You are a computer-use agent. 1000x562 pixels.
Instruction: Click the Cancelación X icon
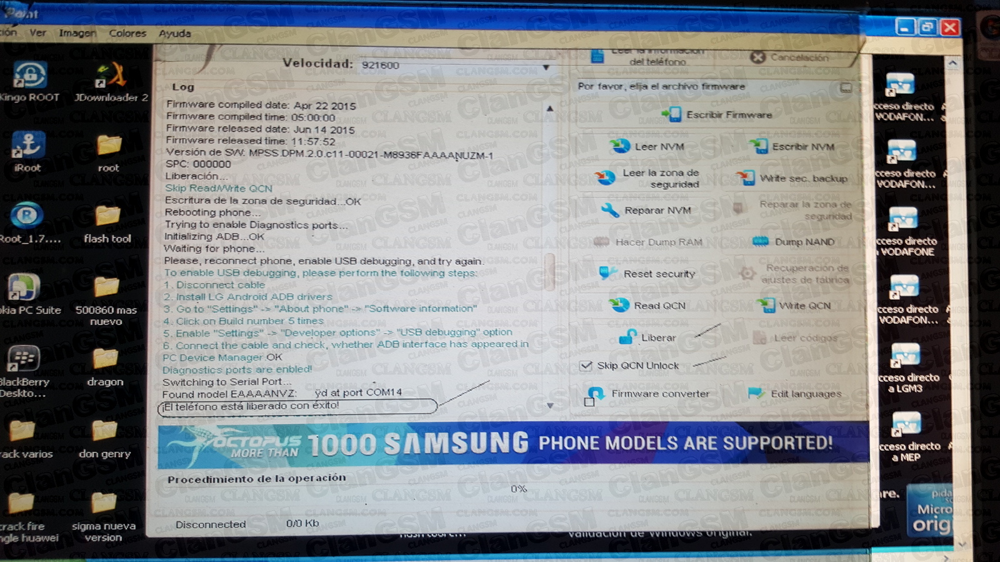[x=757, y=57]
